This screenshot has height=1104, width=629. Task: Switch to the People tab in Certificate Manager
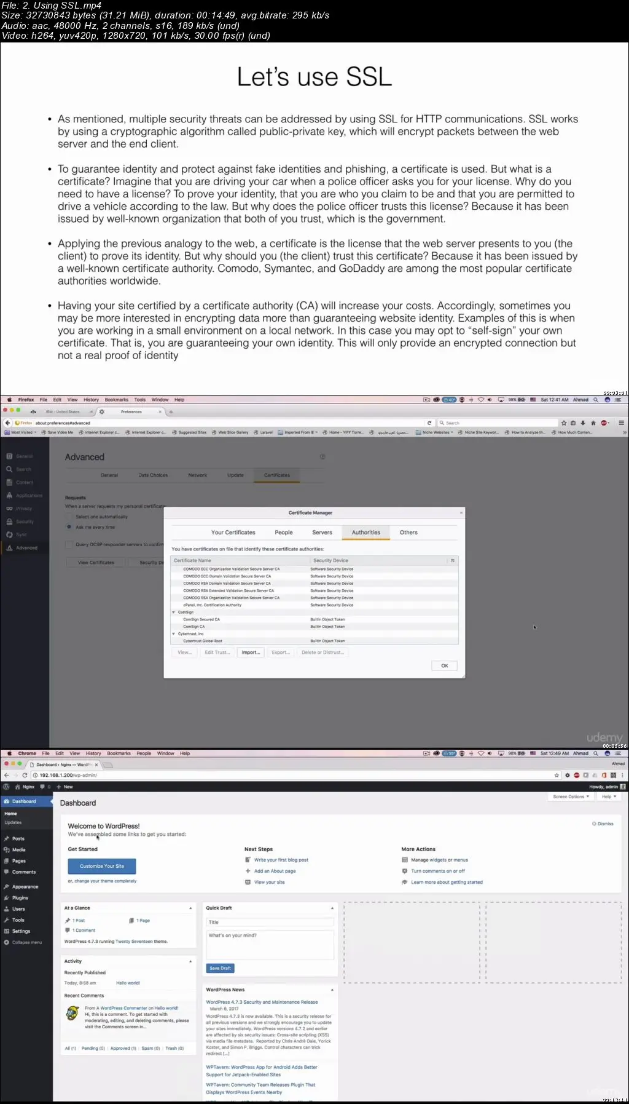tap(284, 533)
